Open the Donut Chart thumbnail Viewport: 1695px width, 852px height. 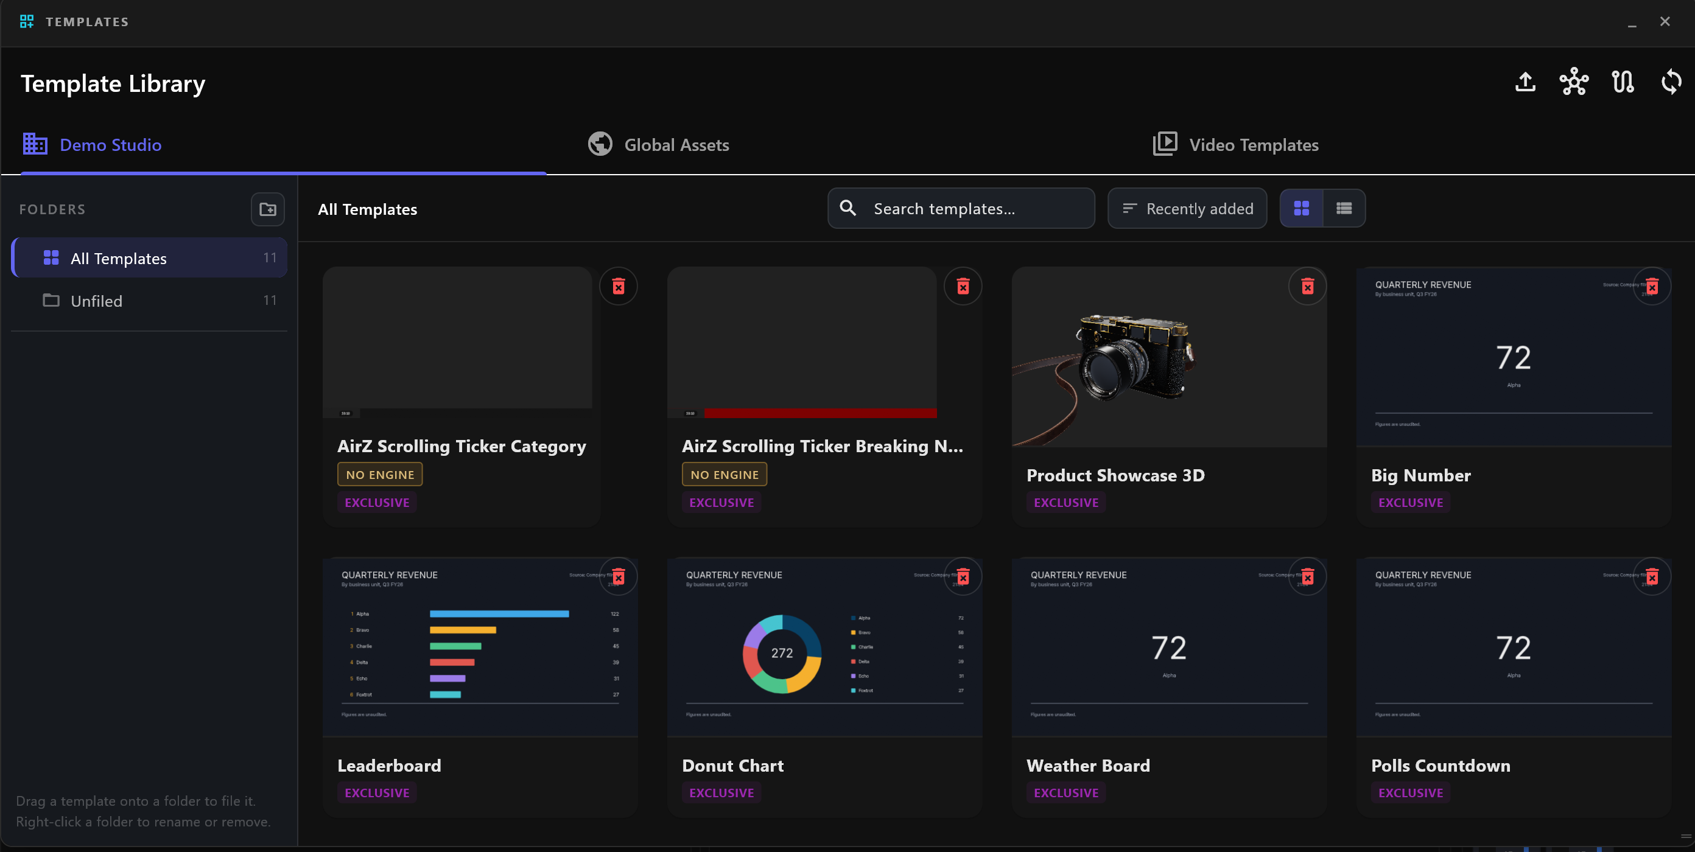click(824, 648)
